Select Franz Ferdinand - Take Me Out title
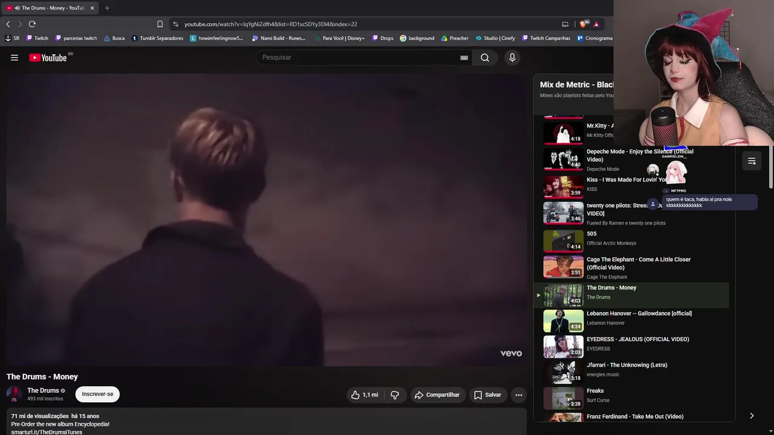Viewport: 774px width, 435px height. coord(635,417)
